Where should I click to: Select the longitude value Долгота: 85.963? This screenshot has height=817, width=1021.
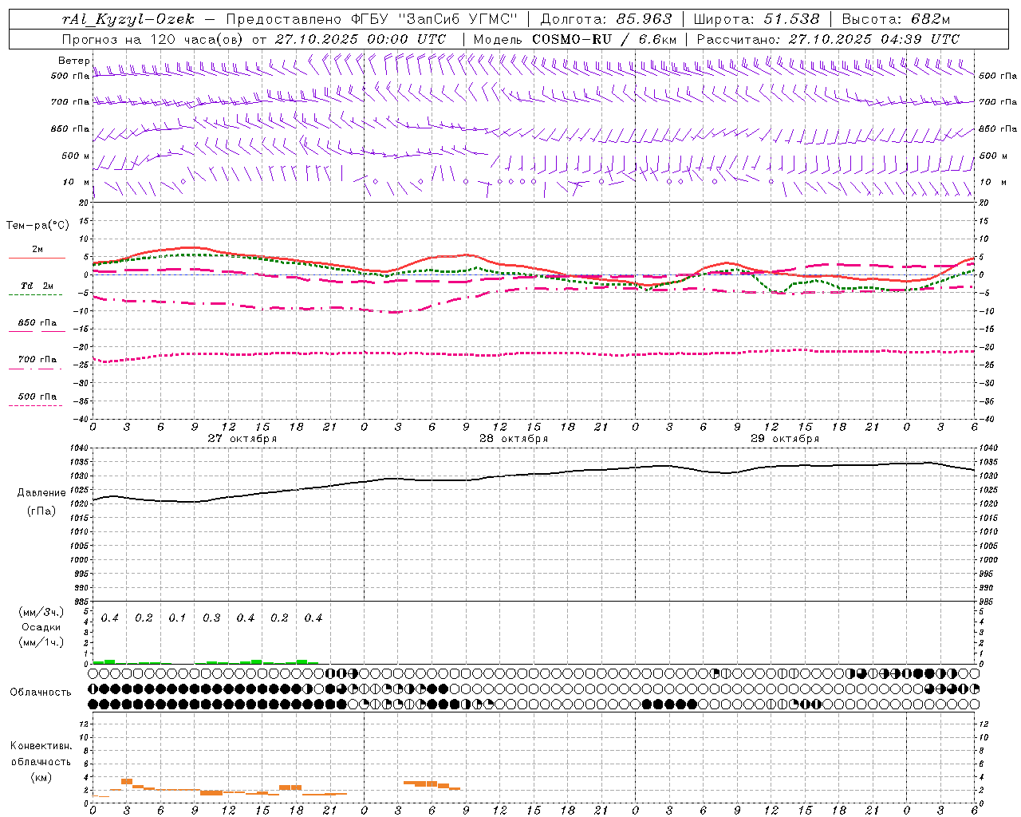tap(606, 19)
